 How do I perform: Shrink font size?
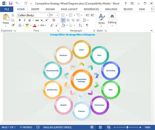[57, 25]
